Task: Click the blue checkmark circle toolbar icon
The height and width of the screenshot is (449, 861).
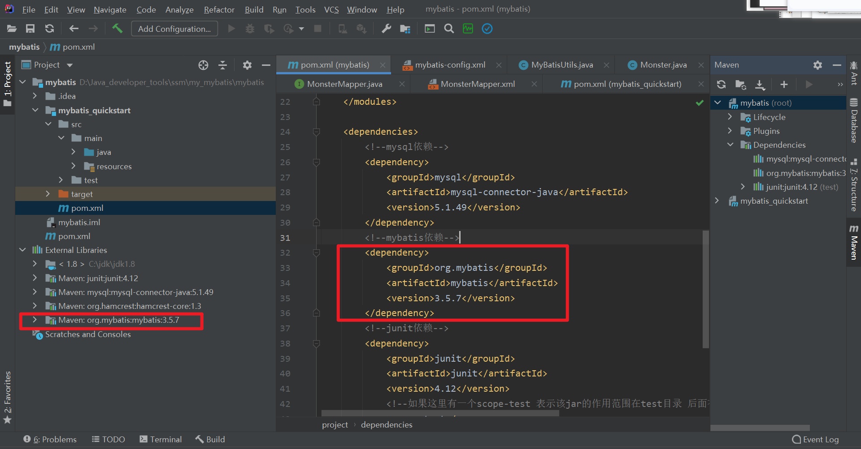Action: 487,29
